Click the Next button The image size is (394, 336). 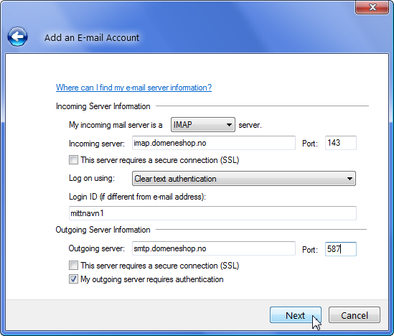[x=296, y=315]
